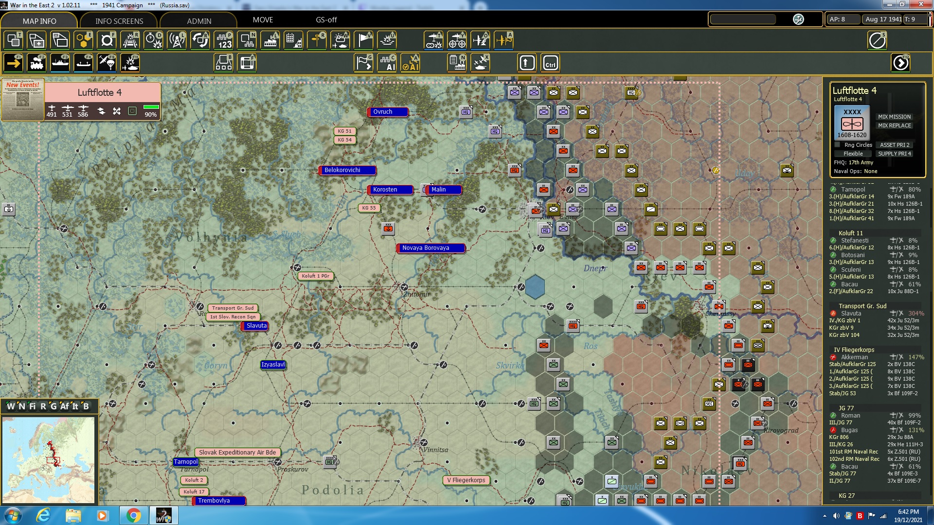Select rail move locomotive icon F2
The width and height of the screenshot is (934, 525).
[x=37, y=63]
